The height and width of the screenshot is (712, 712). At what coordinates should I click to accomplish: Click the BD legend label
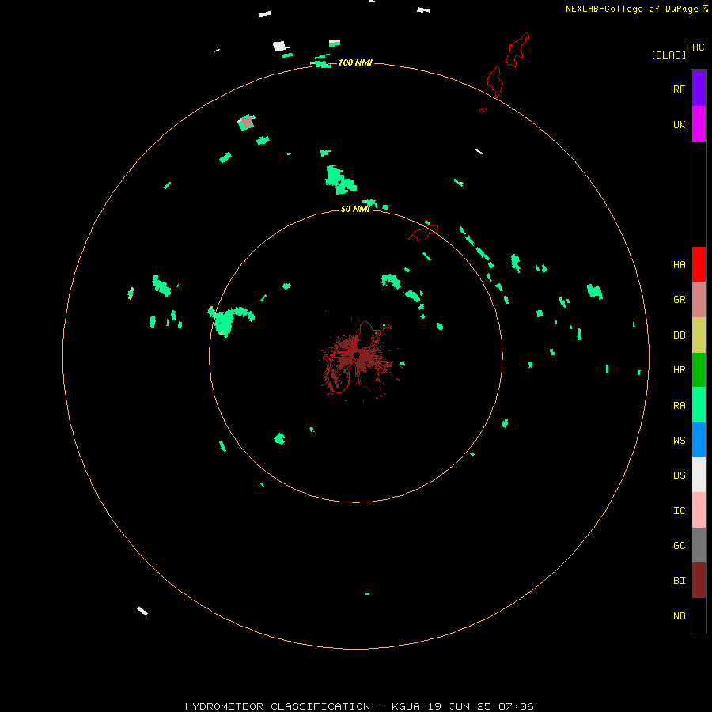coord(679,335)
